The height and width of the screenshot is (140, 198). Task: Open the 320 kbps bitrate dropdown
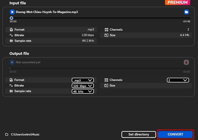point(83,86)
